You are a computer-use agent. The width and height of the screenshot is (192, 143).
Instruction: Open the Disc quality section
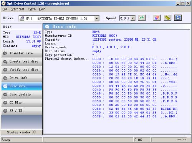[22, 94]
